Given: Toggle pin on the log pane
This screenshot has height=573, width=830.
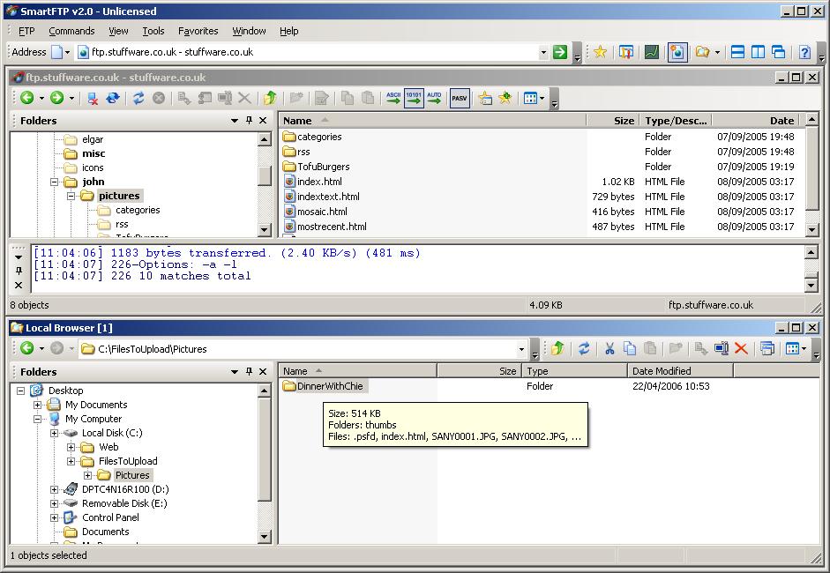Looking at the screenshot, I should [x=19, y=271].
